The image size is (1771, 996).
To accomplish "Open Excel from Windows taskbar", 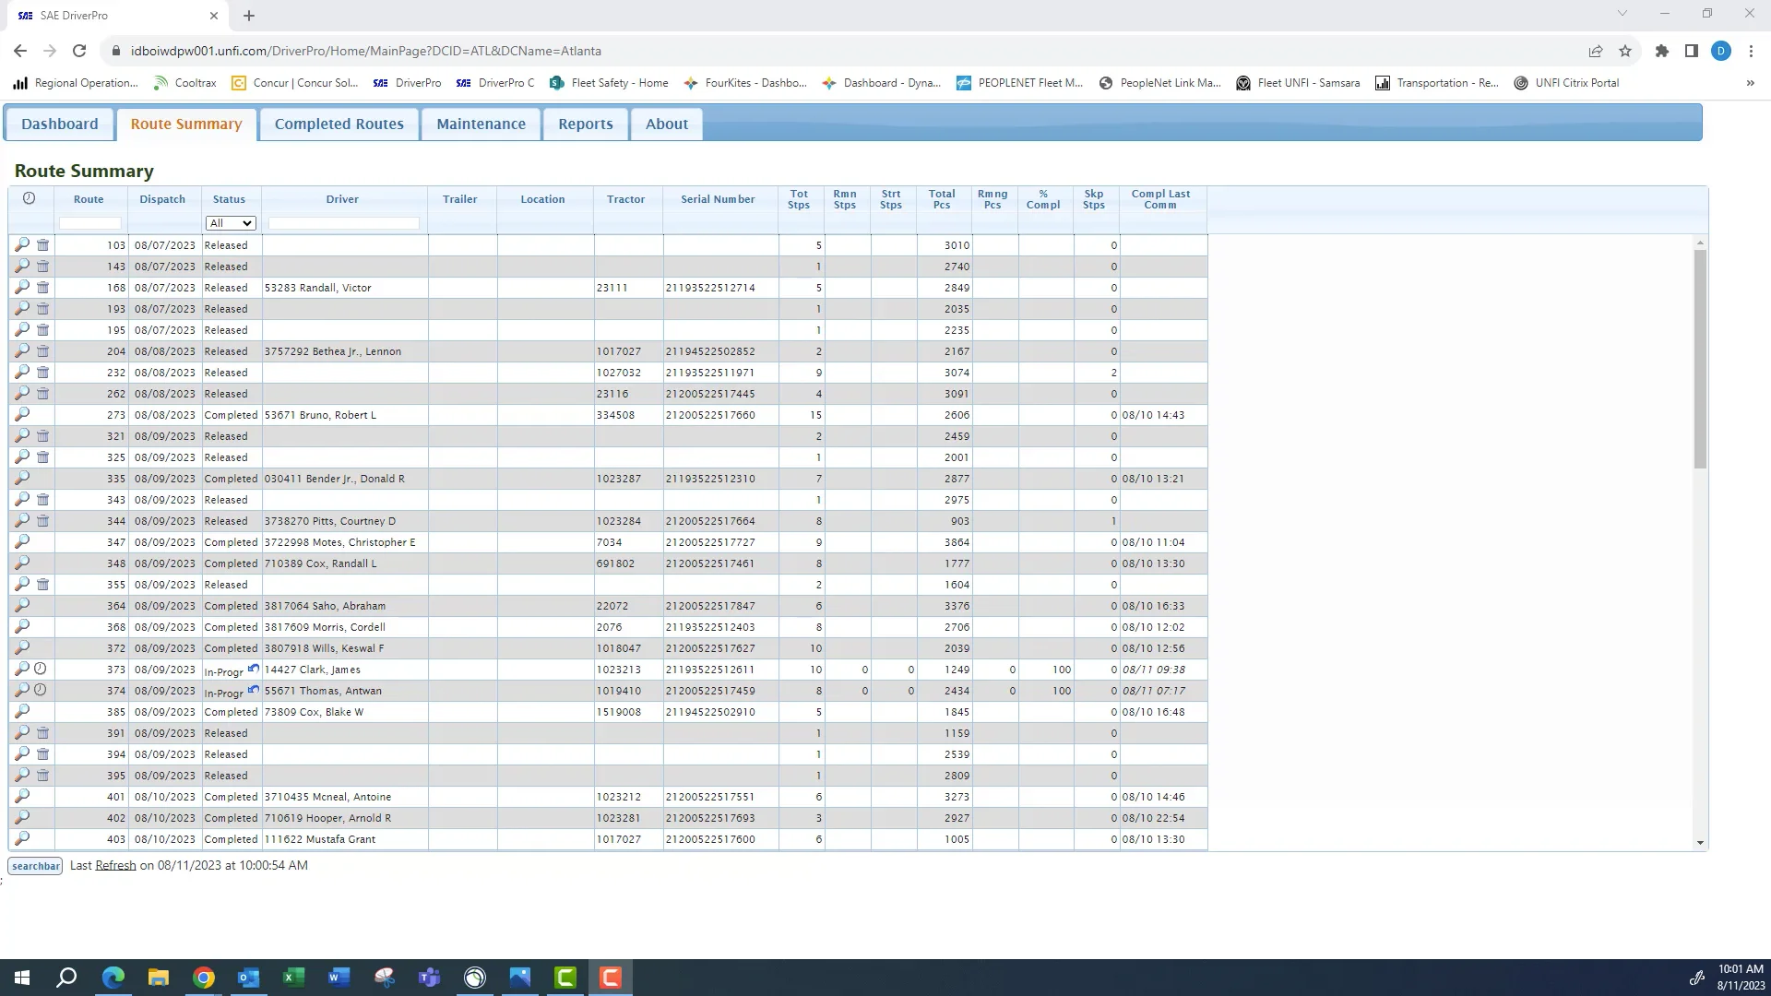I will tap(293, 978).
